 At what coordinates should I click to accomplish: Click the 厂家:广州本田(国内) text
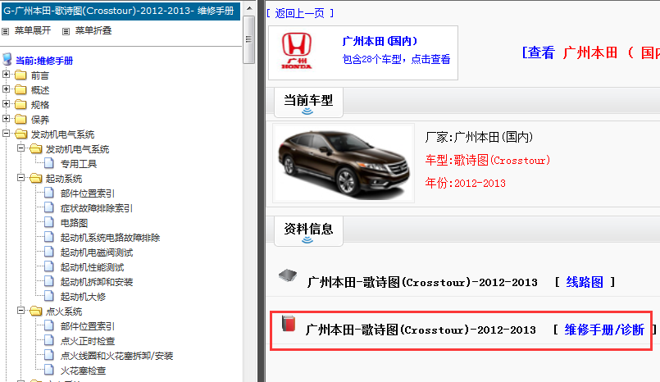[x=479, y=137]
